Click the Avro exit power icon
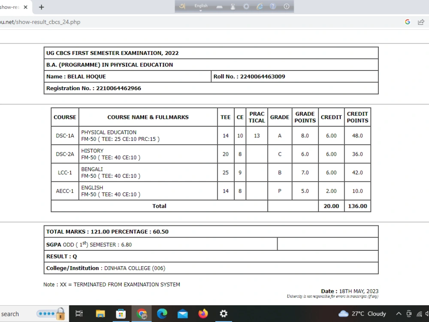 pos(287,6)
